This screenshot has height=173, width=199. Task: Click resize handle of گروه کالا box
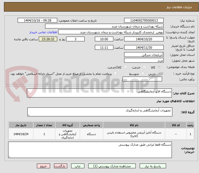tap(29, 115)
